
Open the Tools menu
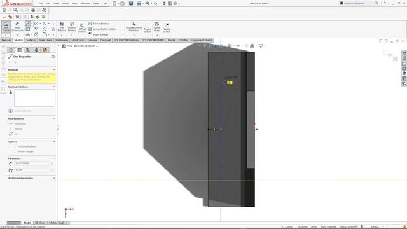(x=74, y=3)
